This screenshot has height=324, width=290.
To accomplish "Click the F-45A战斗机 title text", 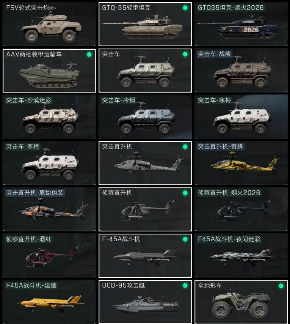I will point(121,239).
